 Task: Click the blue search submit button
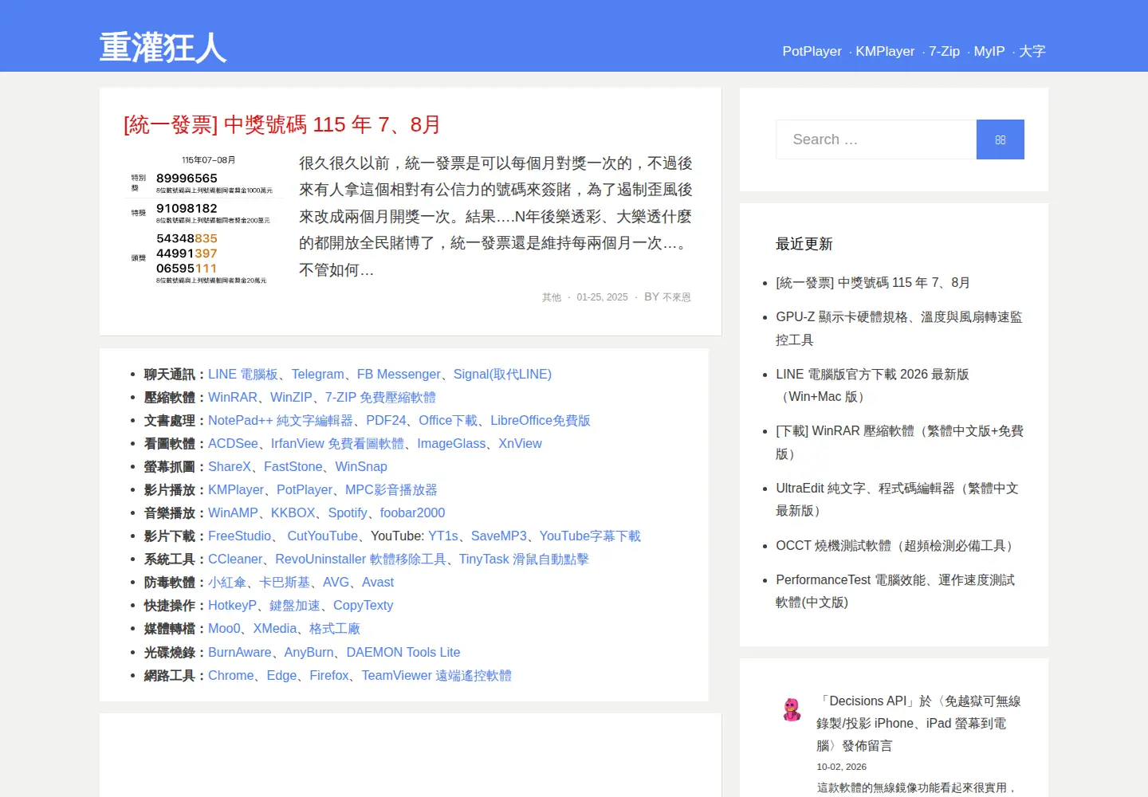[x=1000, y=139]
